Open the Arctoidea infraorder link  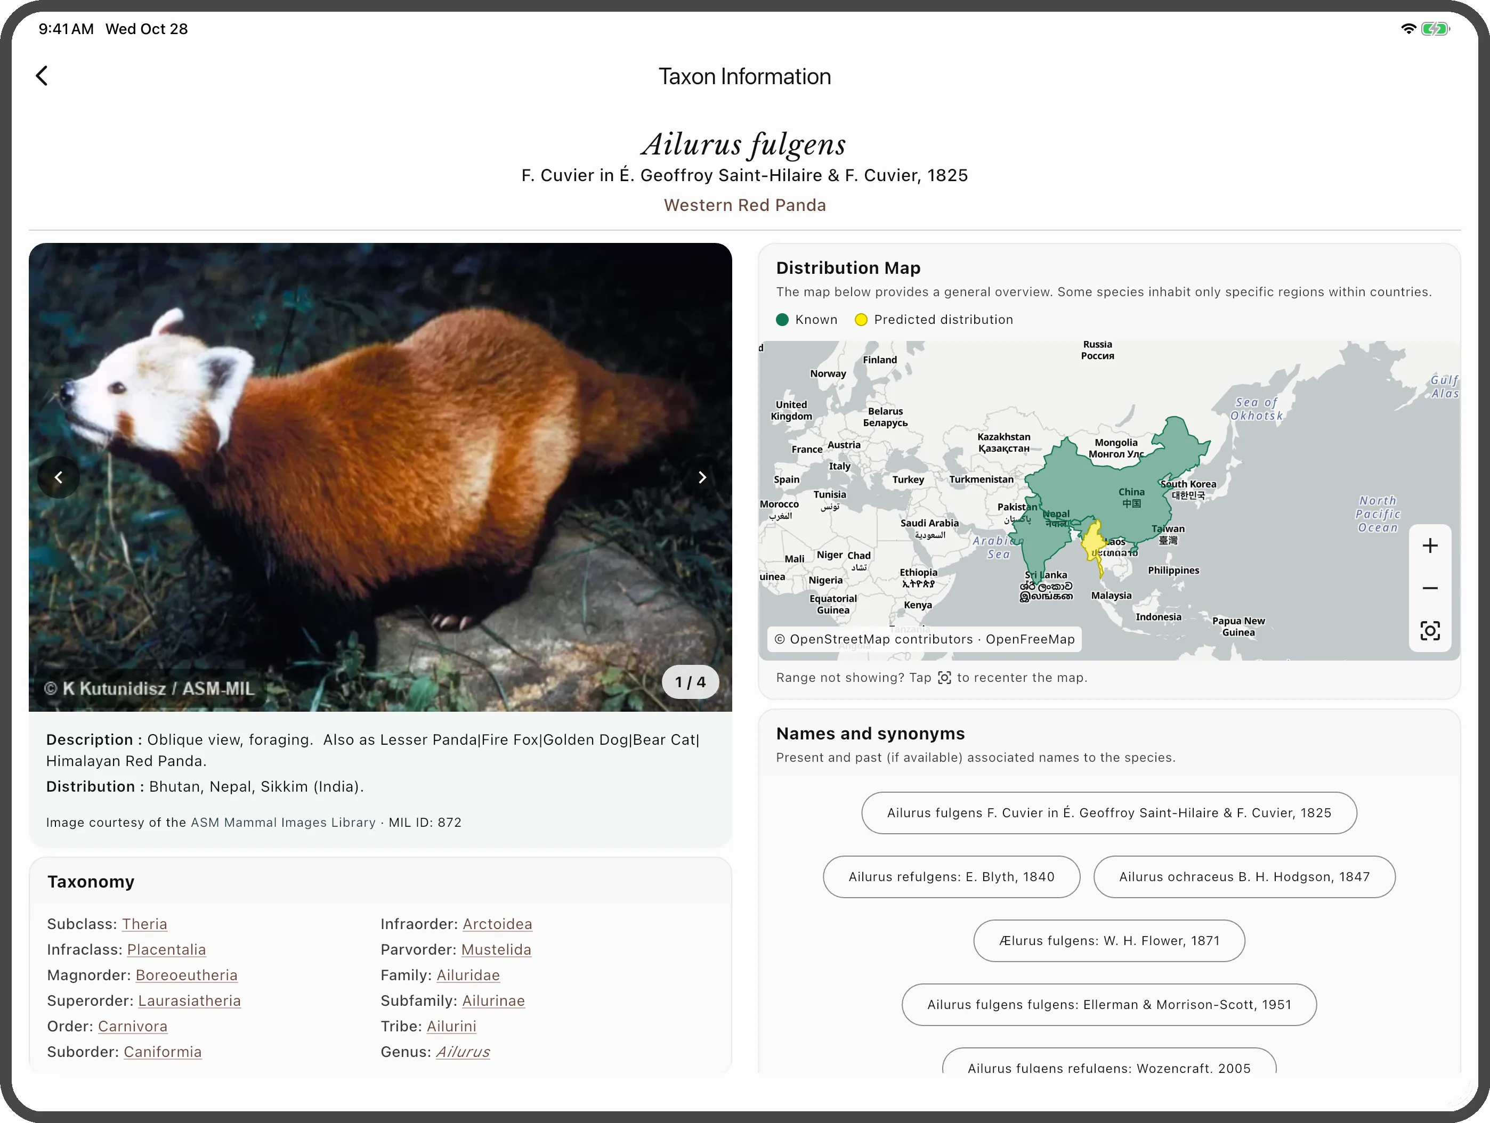point(497,924)
